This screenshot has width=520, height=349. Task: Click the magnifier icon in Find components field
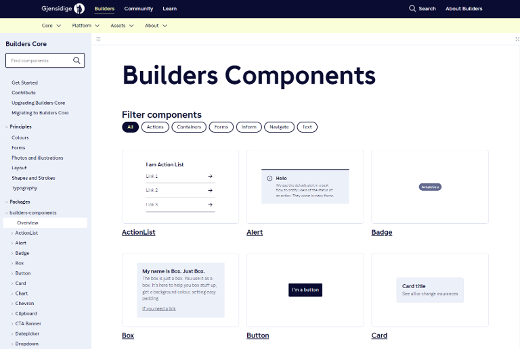pos(77,60)
